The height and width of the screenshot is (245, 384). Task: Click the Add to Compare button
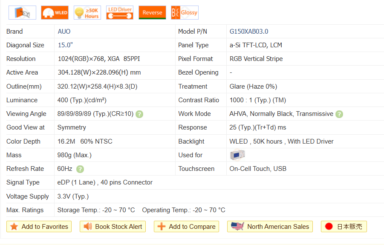tap(186, 227)
